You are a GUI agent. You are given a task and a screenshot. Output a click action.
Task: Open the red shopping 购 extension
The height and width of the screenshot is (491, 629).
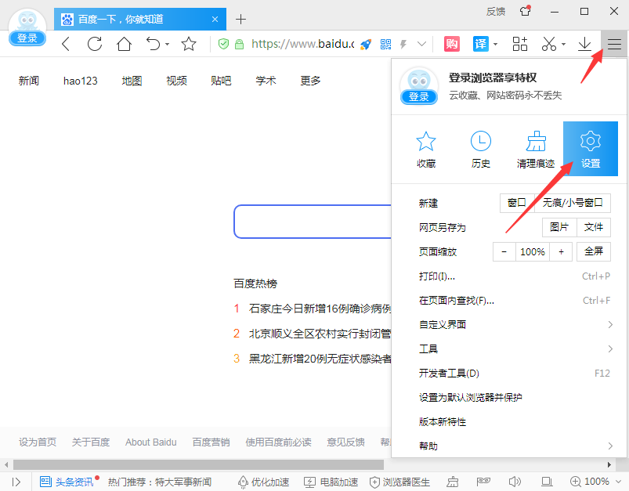[452, 44]
